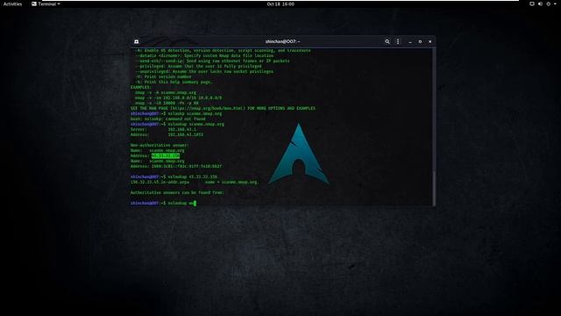Image resolution: width=561 pixels, height=316 pixels.
Task: Click "-V: Print version number" line
Action: (163, 76)
